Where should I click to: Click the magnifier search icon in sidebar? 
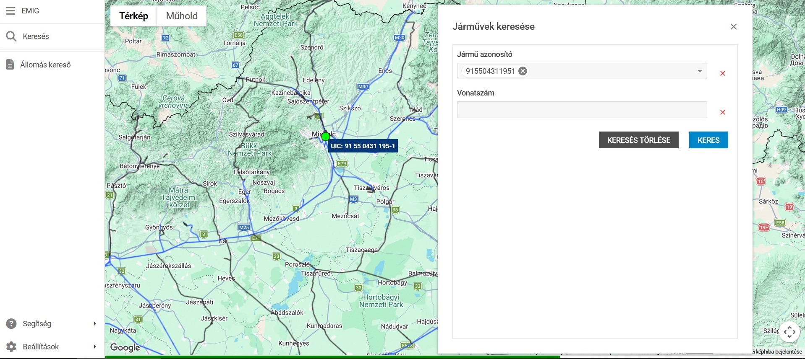(11, 36)
